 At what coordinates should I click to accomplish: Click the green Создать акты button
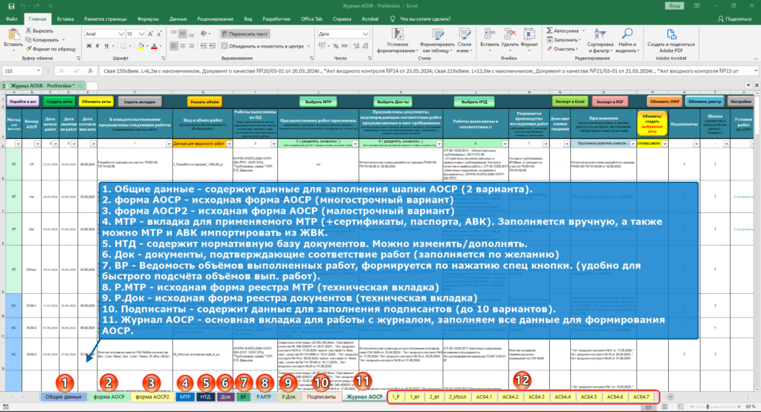pos(59,102)
